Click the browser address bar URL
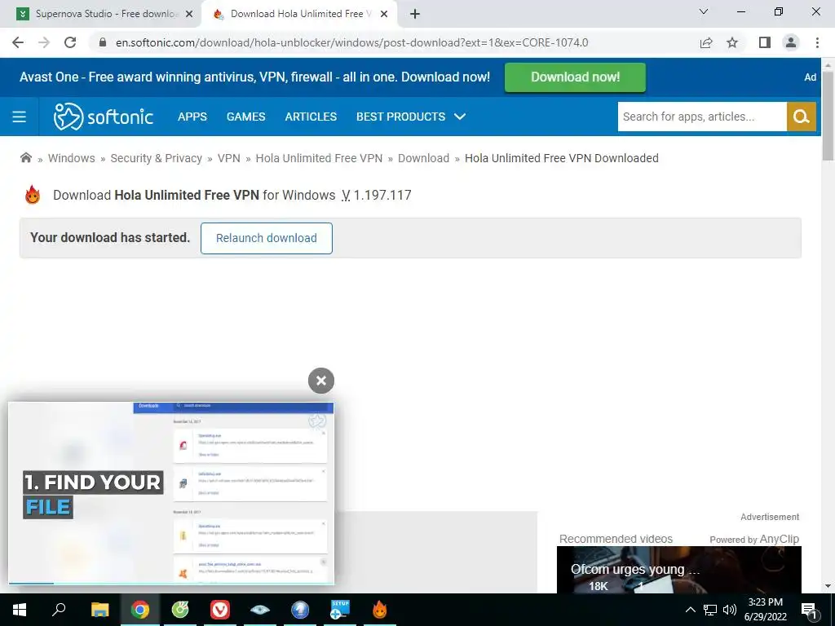 [351, 42]
